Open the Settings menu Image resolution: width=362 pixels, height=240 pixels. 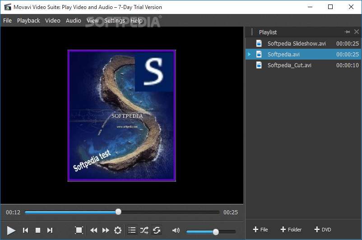tap(115, 21)
